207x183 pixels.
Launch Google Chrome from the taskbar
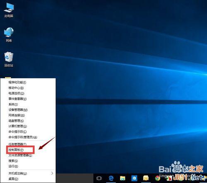click(157, 178)
